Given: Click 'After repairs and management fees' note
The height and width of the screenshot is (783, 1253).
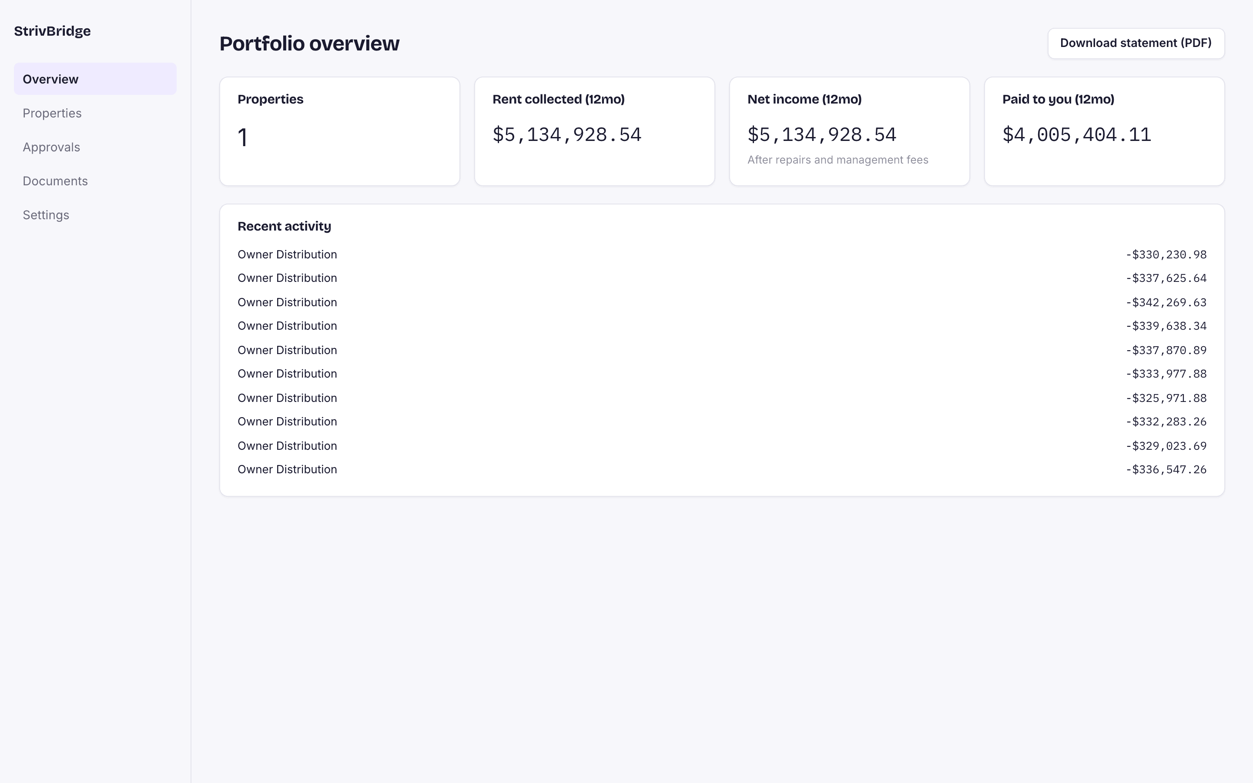Looking at the screenshot, I should click(837, 160).
